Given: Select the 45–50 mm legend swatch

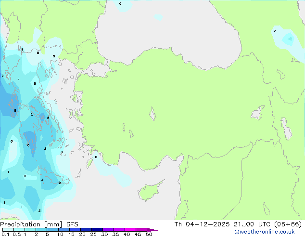Looking at the screenshot, I should click(x=141, y=230).
